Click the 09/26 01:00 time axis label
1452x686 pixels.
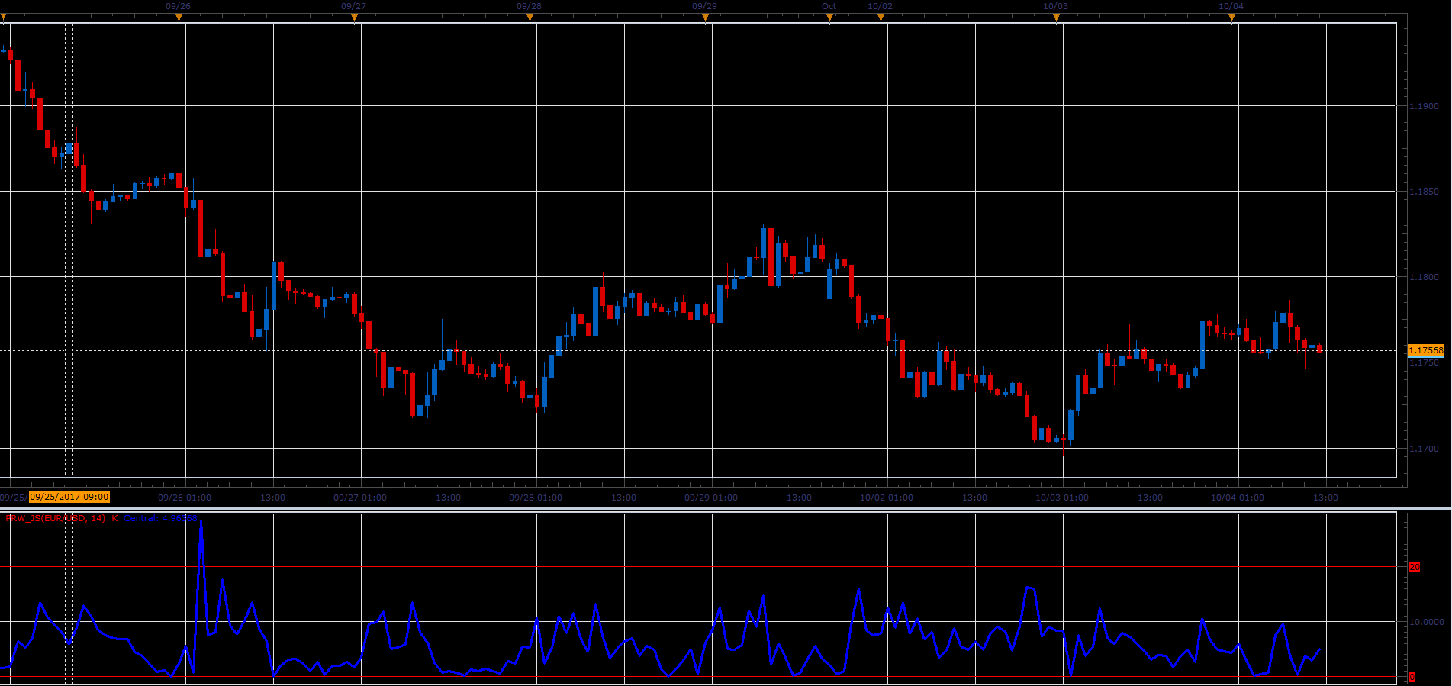click(x=185, y=498)
